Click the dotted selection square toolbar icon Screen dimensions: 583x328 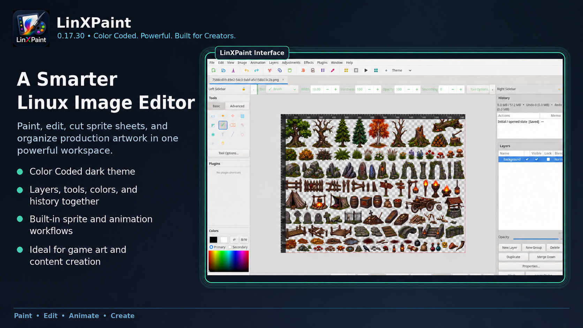coord(356,70)
